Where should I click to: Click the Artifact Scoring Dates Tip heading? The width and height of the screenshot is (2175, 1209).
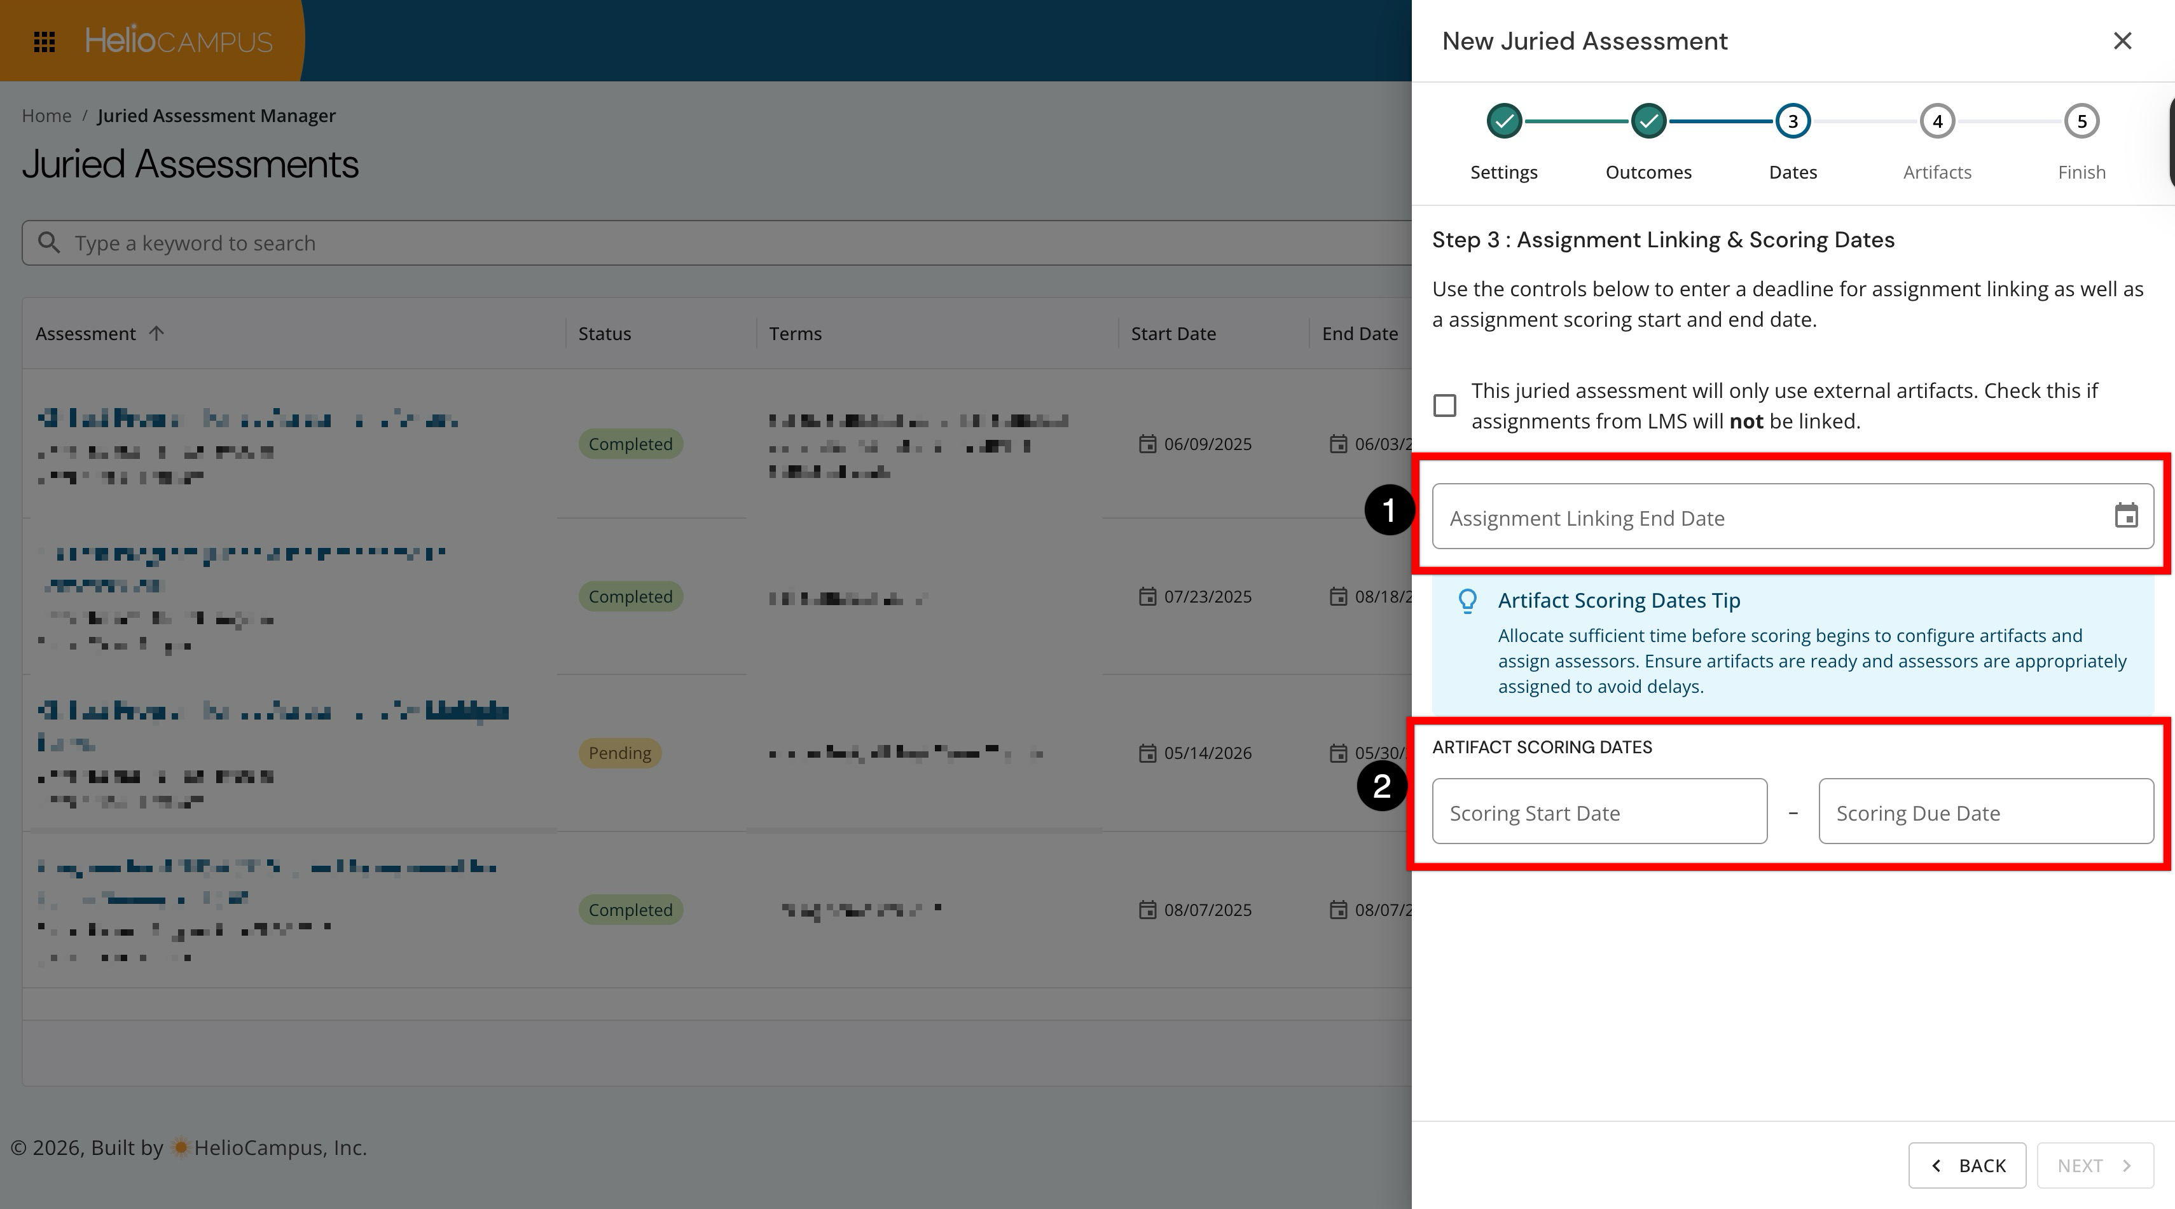(1619, 600)
